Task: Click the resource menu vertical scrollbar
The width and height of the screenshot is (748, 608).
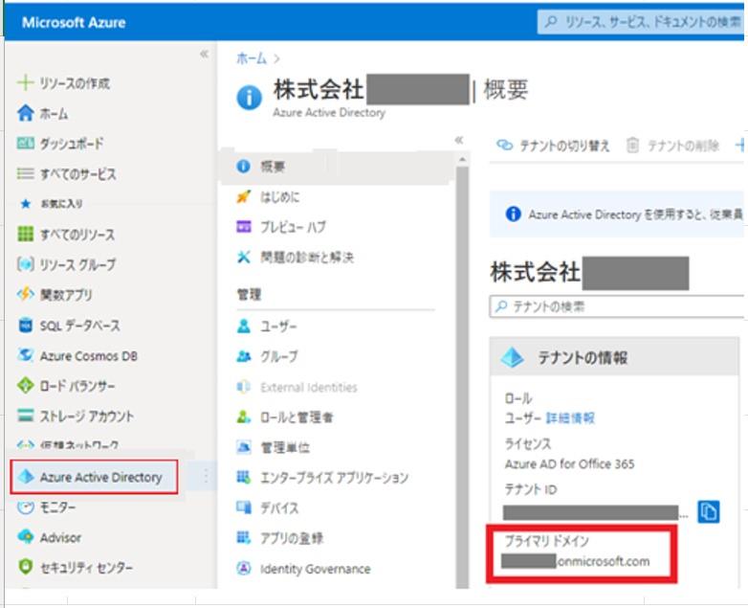Action: (x=462, y=377)
